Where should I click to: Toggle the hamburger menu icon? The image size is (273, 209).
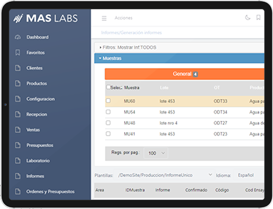pos(104,18)
